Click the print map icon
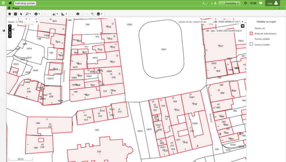This screenshot has width=286, height=162. click(78, 14)
